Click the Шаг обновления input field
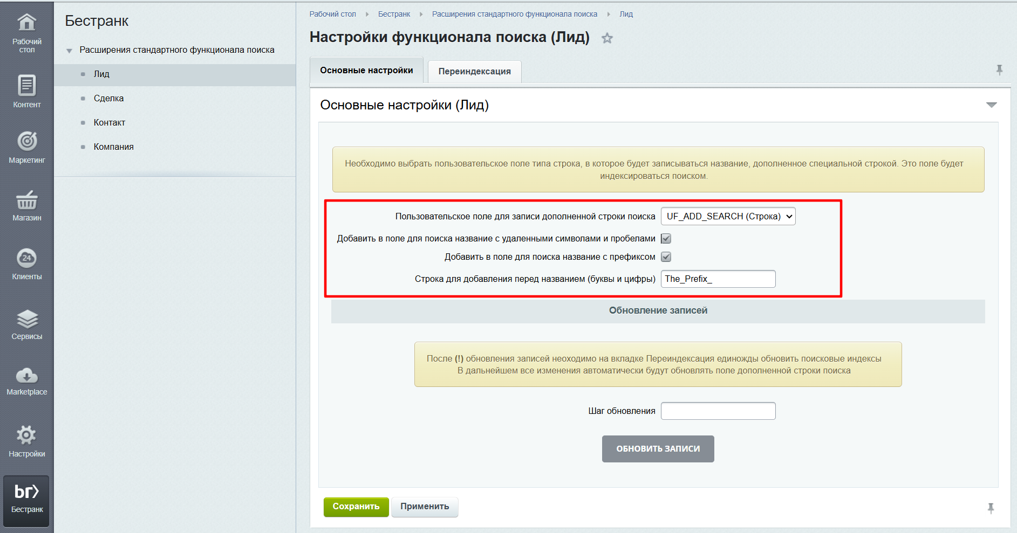The image size is (1017, 533). 718,411
